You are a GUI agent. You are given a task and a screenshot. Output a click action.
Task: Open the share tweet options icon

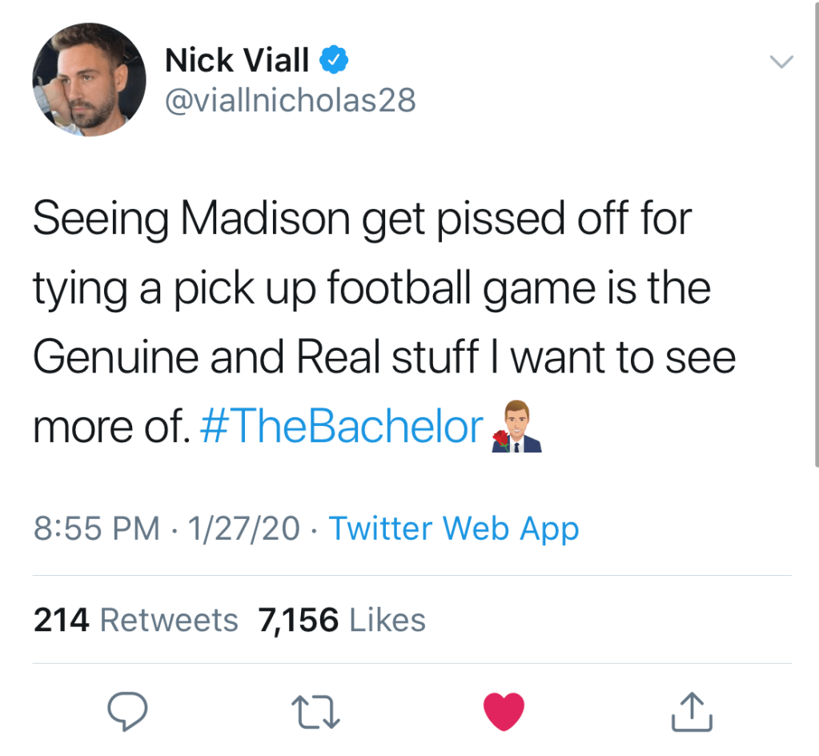tap(690, 711)
